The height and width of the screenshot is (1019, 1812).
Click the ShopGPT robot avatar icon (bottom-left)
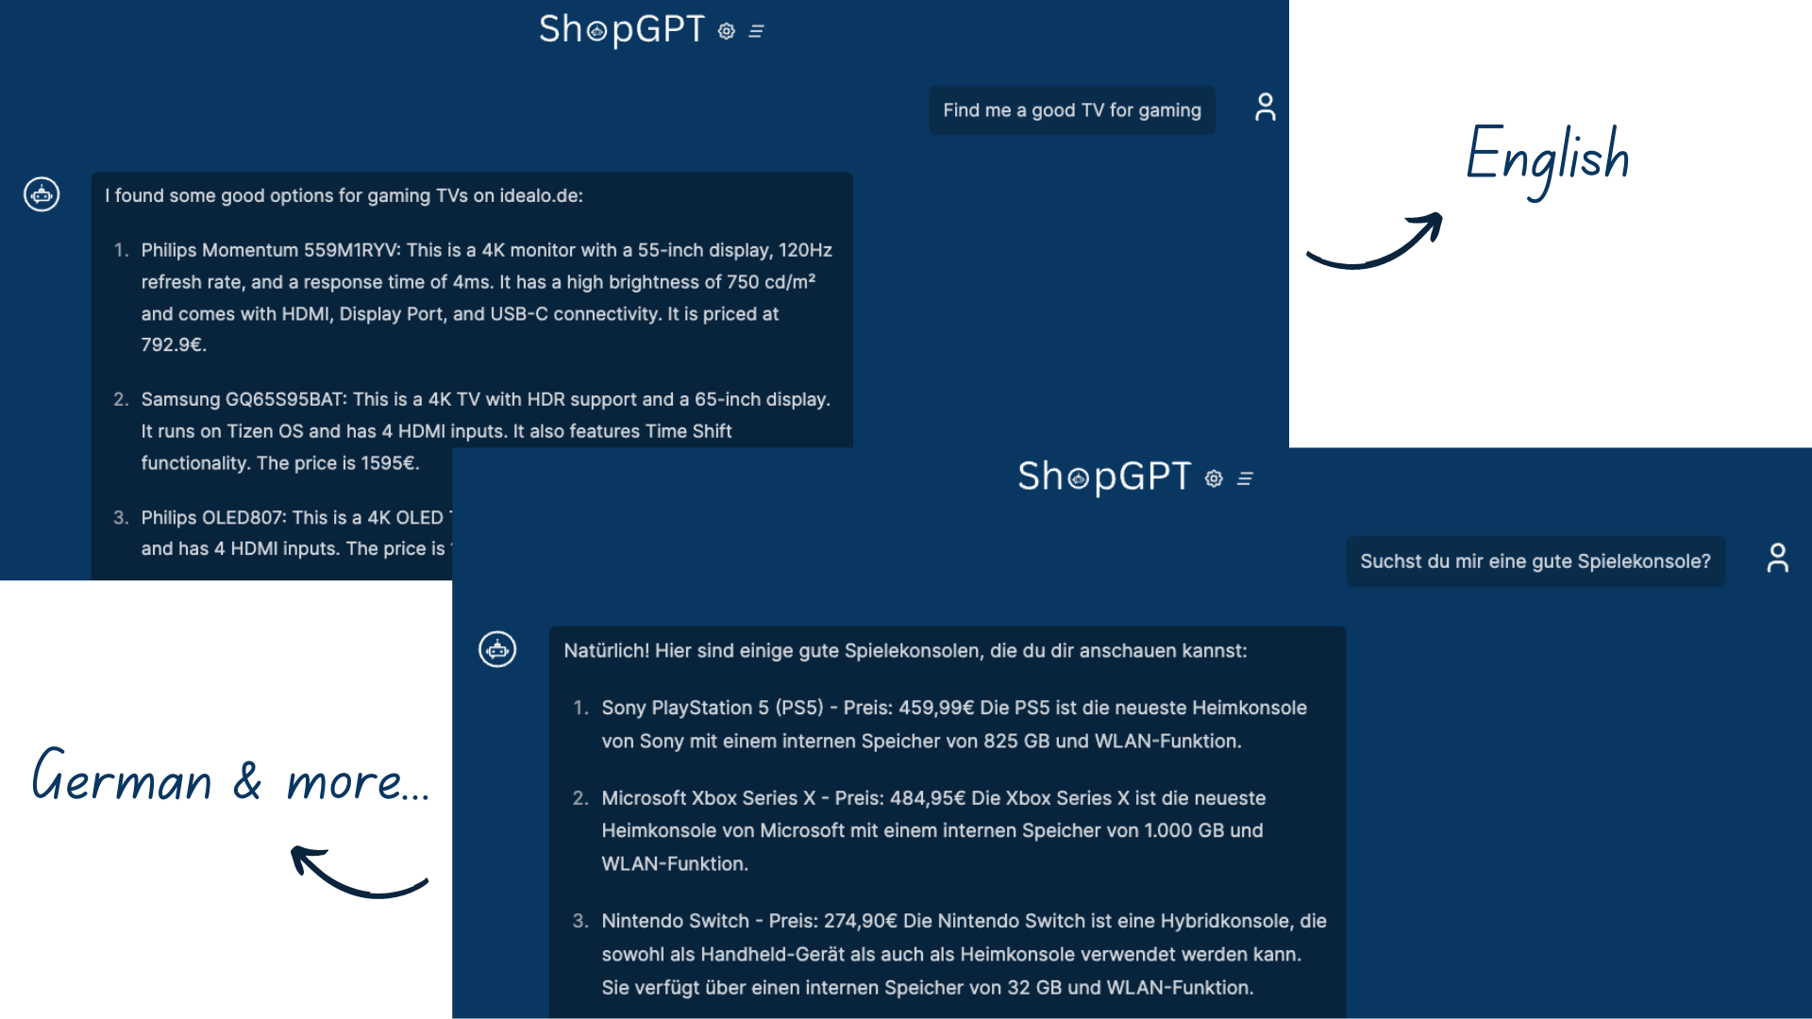[x=497, y=649]
